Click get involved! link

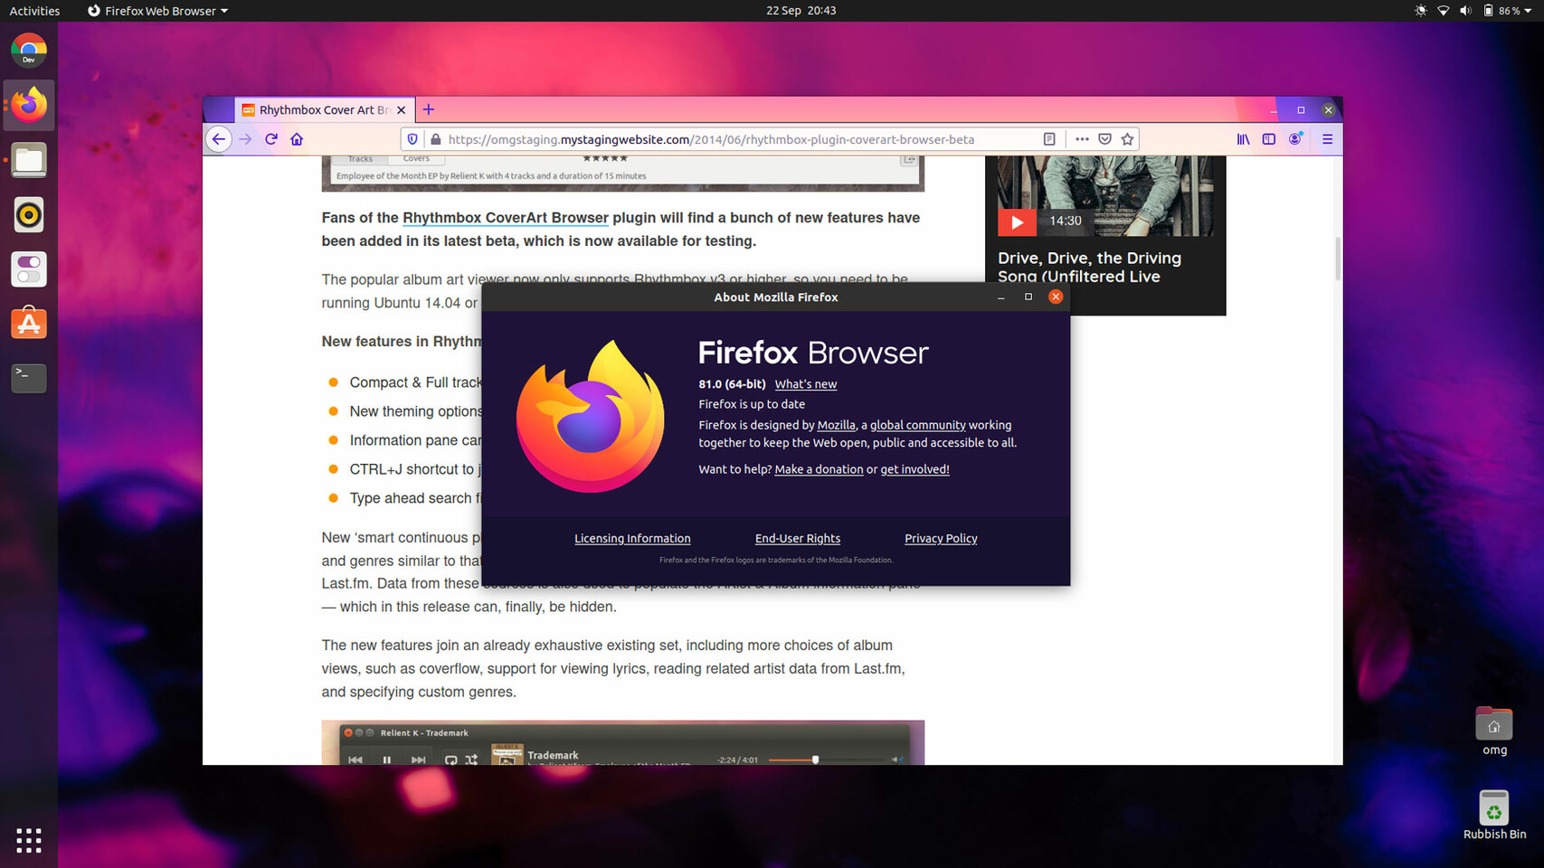[914, 469]
